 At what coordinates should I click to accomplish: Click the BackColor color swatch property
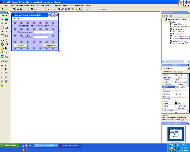176,82
